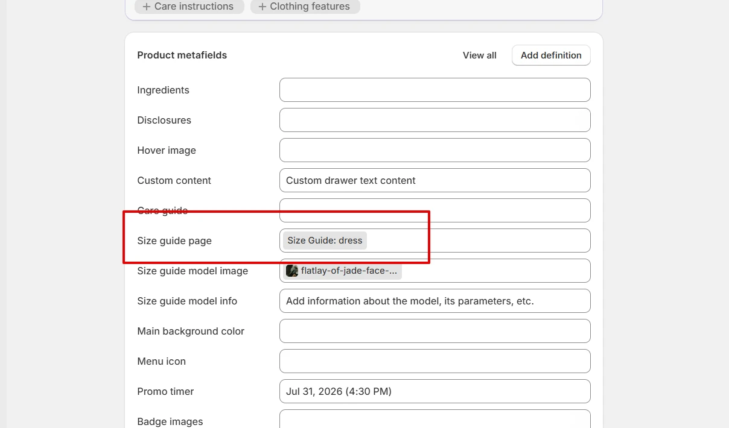
Task: Click the Product metafields heading
Action: coord(182,55)
